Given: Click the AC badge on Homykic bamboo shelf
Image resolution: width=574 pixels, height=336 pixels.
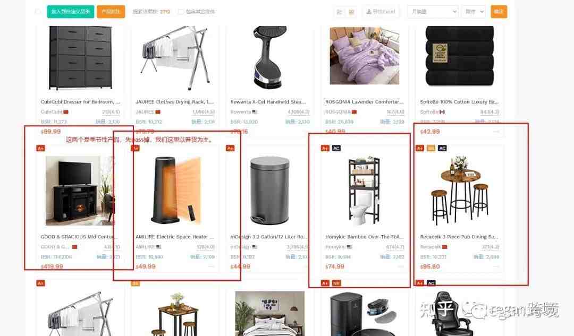Looking at the screenshot, I should click(336, 148).
